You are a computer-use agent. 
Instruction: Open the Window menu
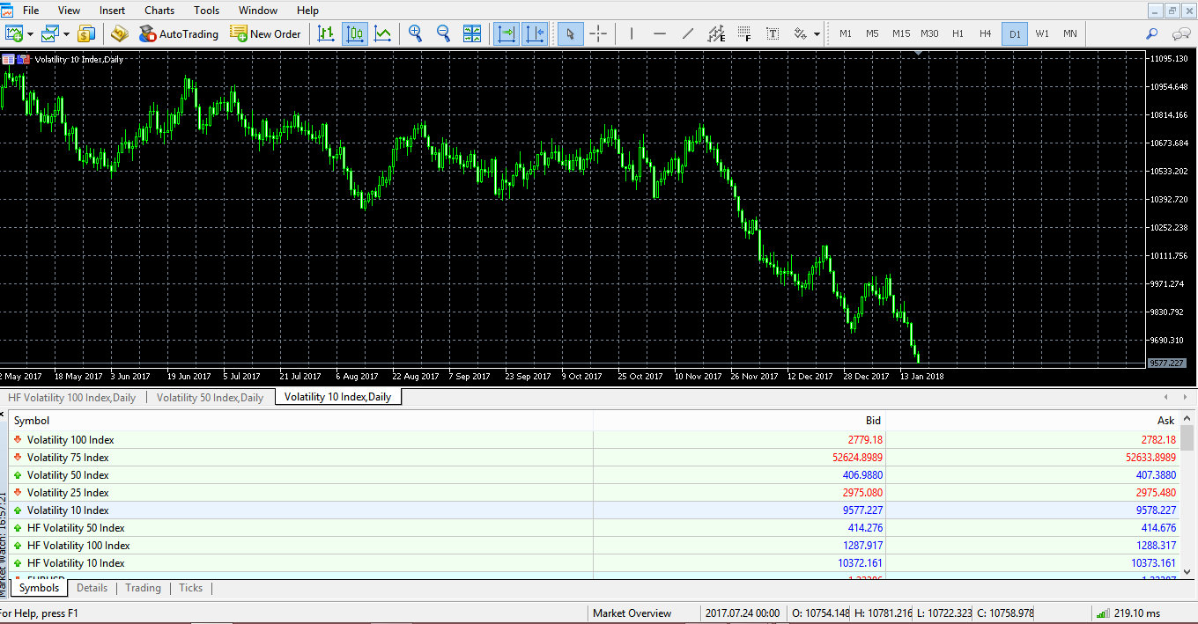(x=258, y=11)
